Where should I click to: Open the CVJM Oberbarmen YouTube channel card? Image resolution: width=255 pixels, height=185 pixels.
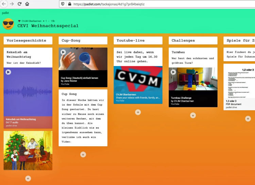(138, 85)
